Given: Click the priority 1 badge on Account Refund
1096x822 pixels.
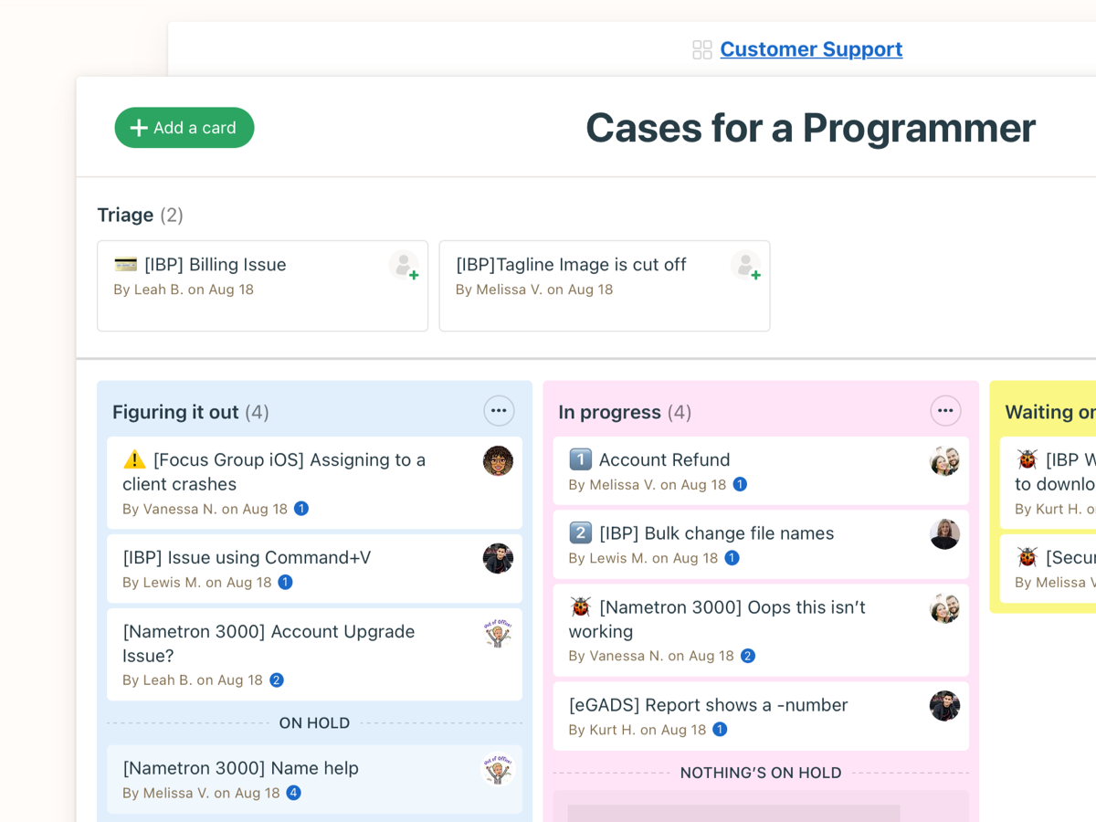Looking at the screenshot, I should (580, 460).
